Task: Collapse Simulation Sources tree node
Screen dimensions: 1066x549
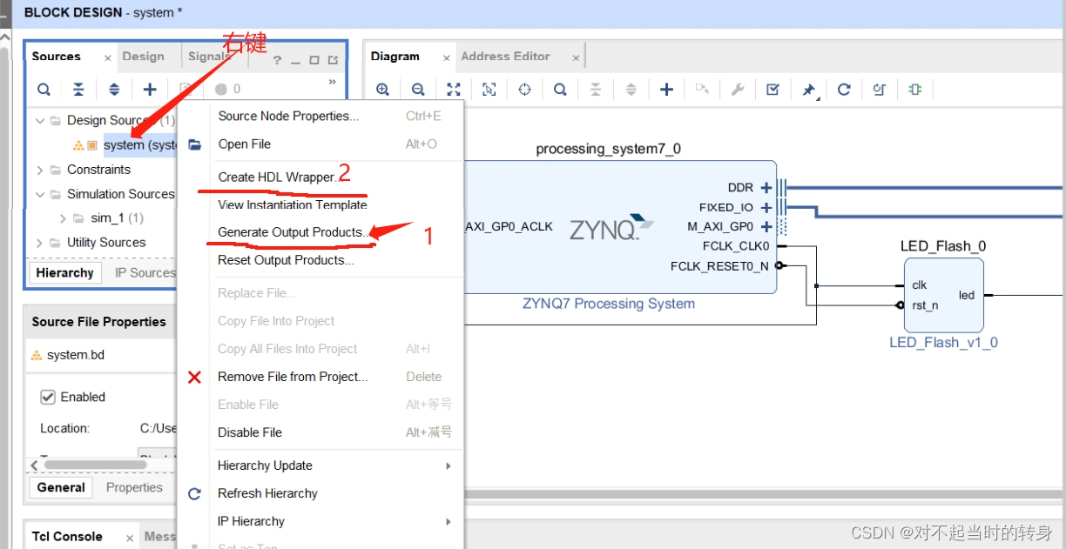Action: tap(40, 194)
